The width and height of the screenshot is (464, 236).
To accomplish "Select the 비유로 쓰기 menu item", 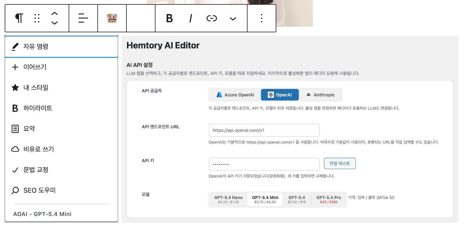I will (61, 149).
